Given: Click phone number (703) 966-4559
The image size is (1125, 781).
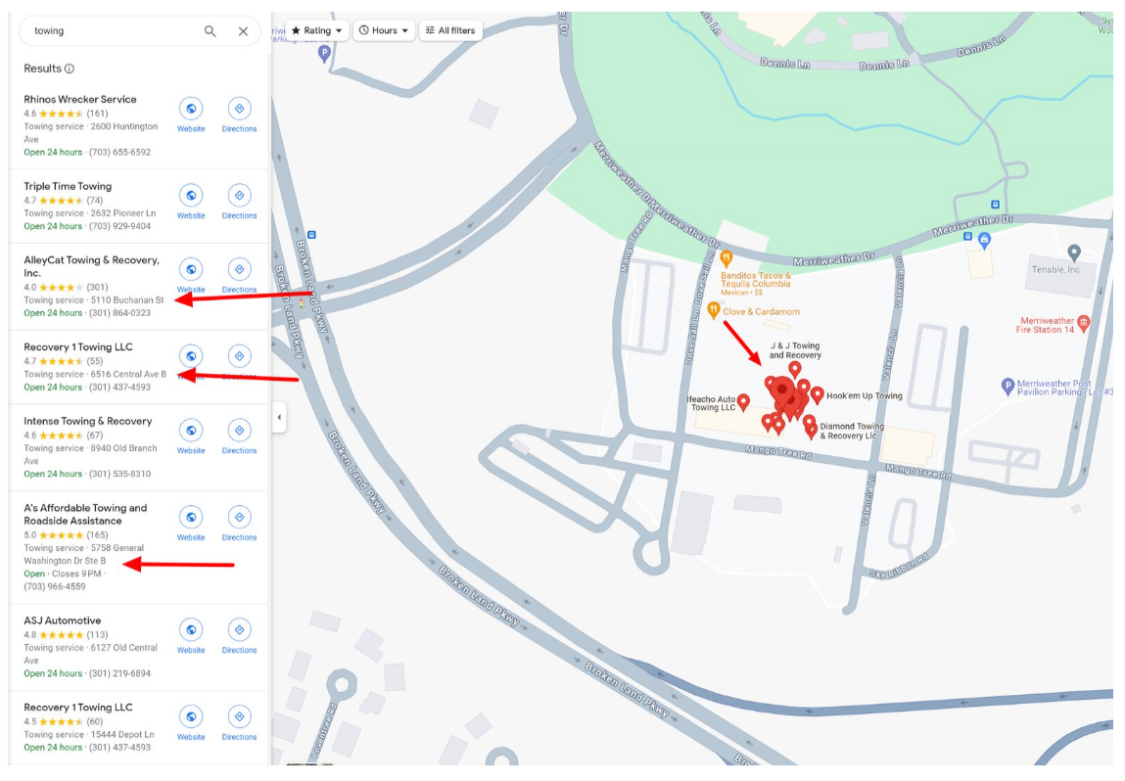Looking at the screenshot, I should pos(55,586).
